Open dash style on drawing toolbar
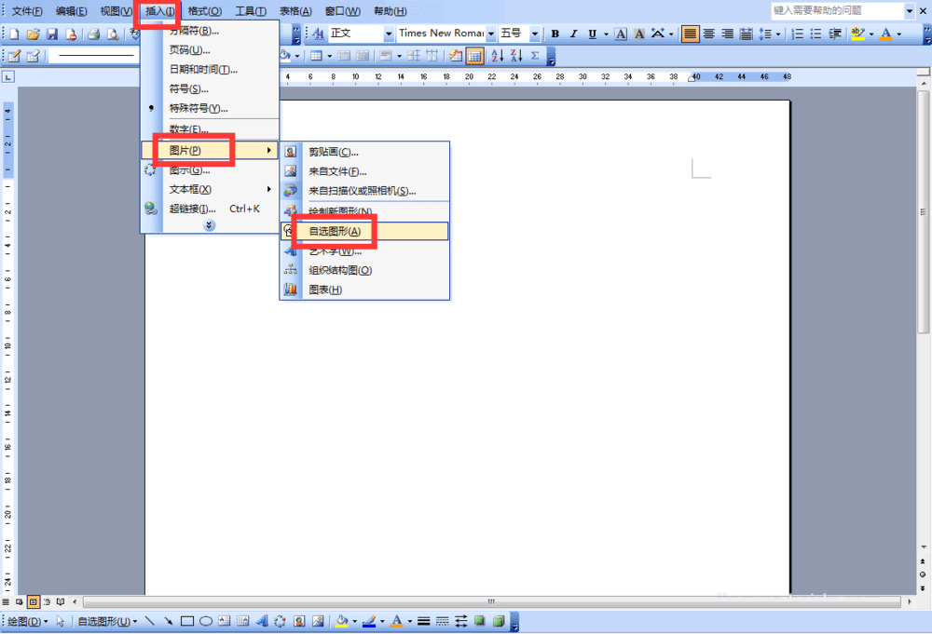 click(x=442, y=621)
